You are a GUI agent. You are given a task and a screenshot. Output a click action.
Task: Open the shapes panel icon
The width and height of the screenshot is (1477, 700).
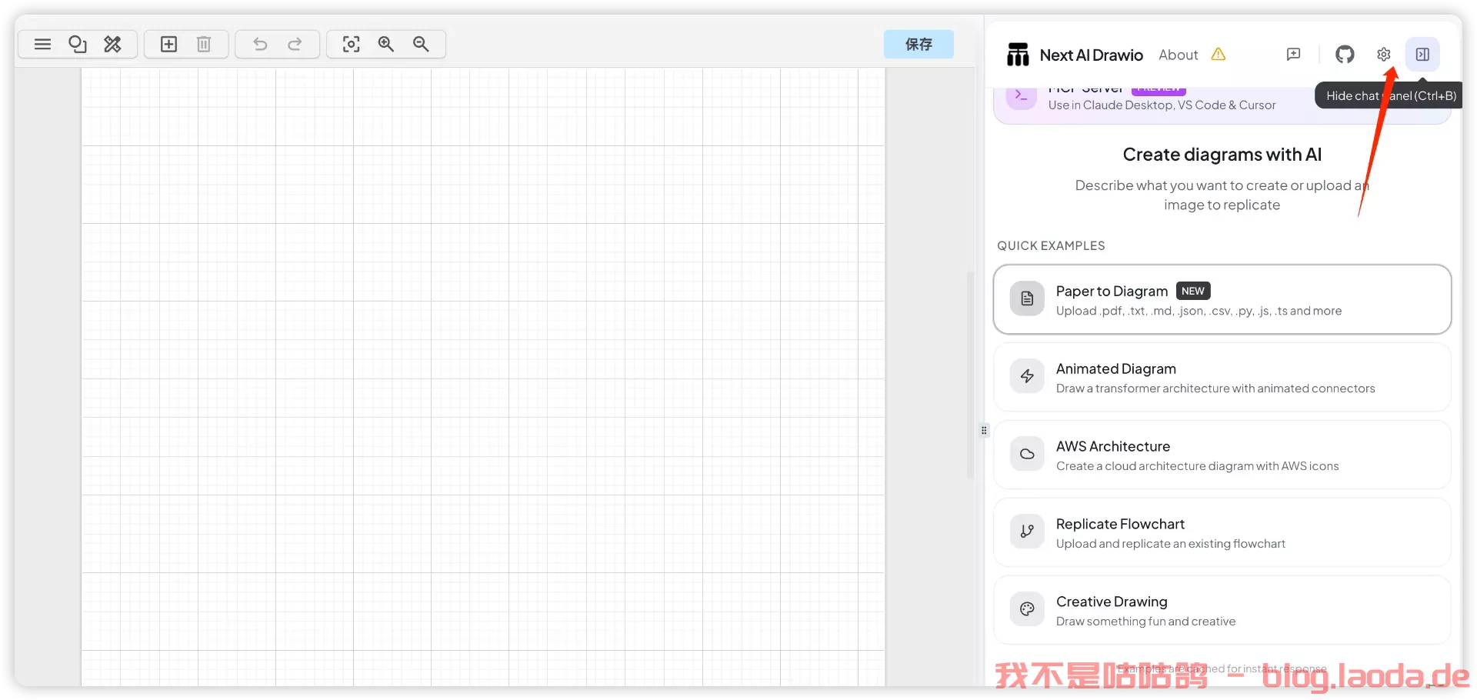[78, 45]
